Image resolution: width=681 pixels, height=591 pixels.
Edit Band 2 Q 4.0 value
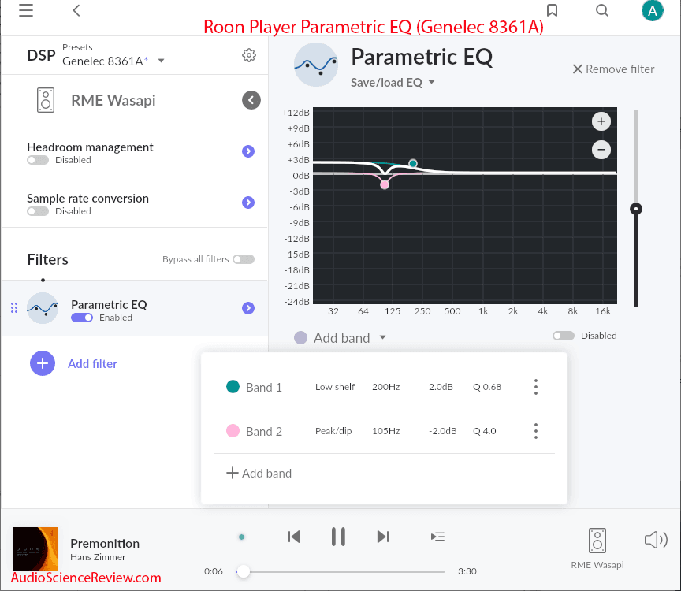pyautogui.click(x=484, y=431)
